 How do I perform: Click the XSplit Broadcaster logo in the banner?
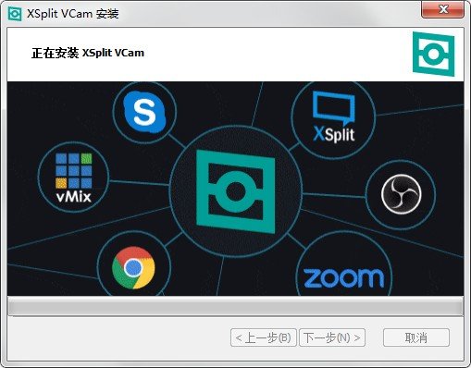[x=334, y=117]
